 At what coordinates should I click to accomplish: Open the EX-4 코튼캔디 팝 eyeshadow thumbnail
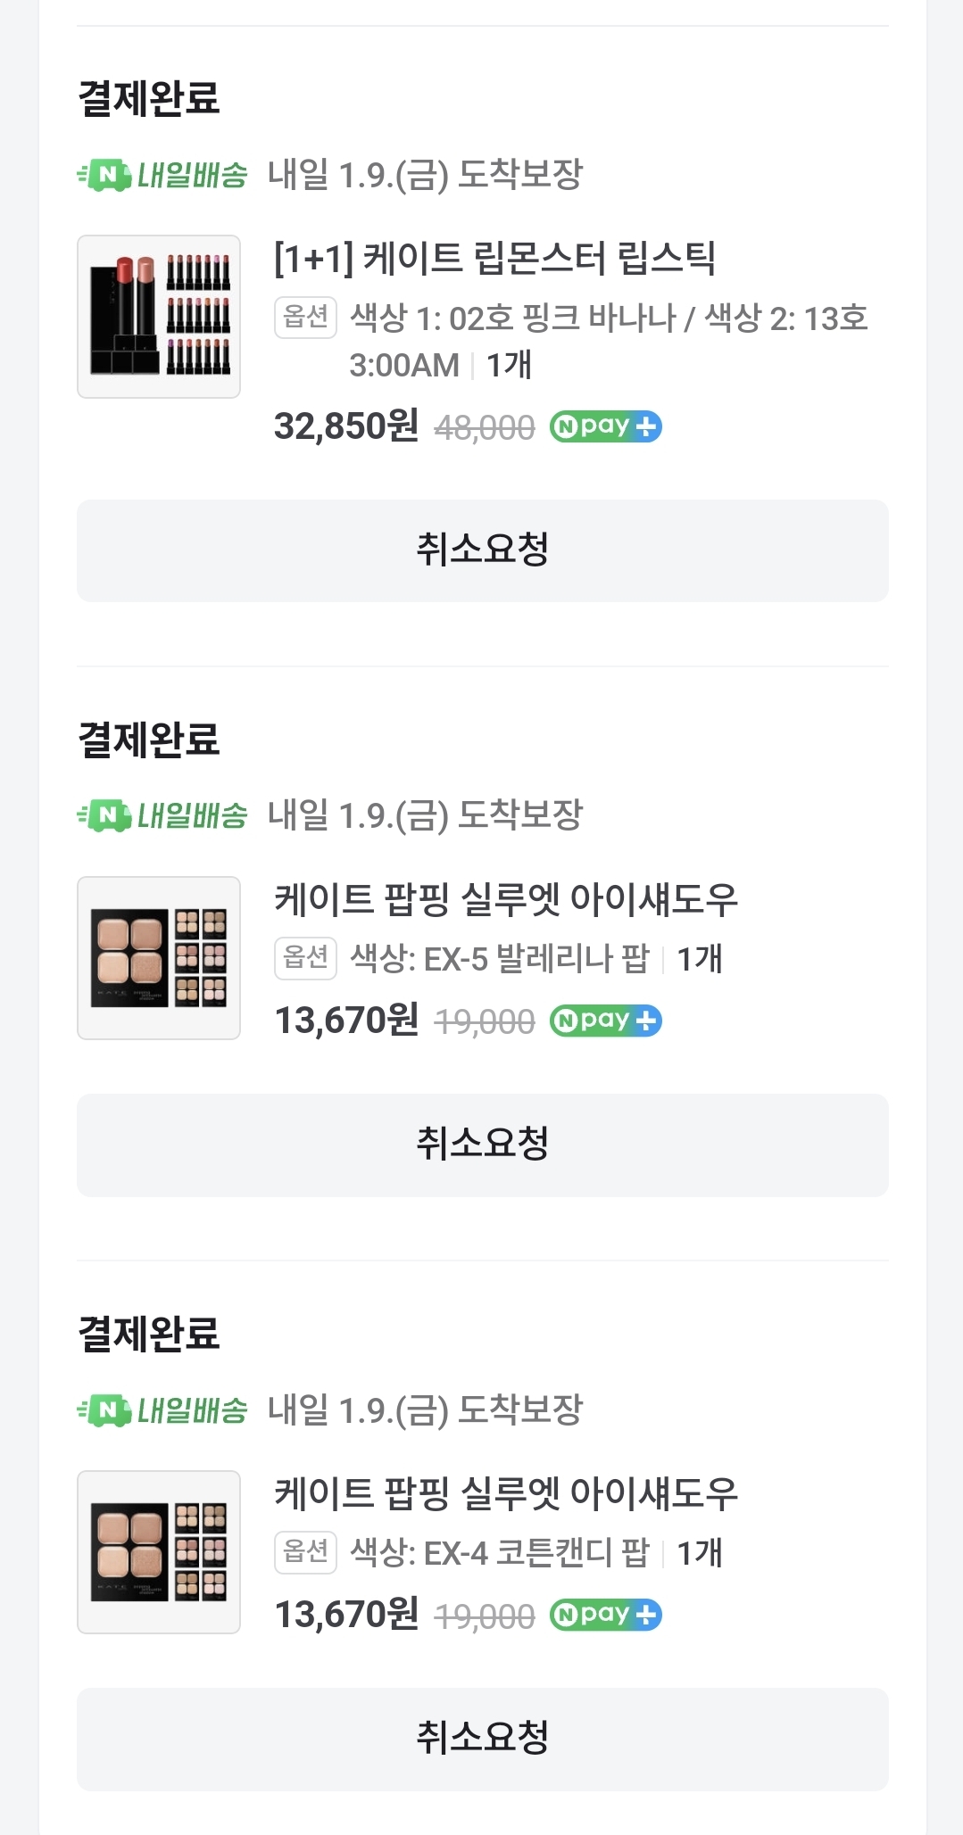click(x=159, y=1552)
